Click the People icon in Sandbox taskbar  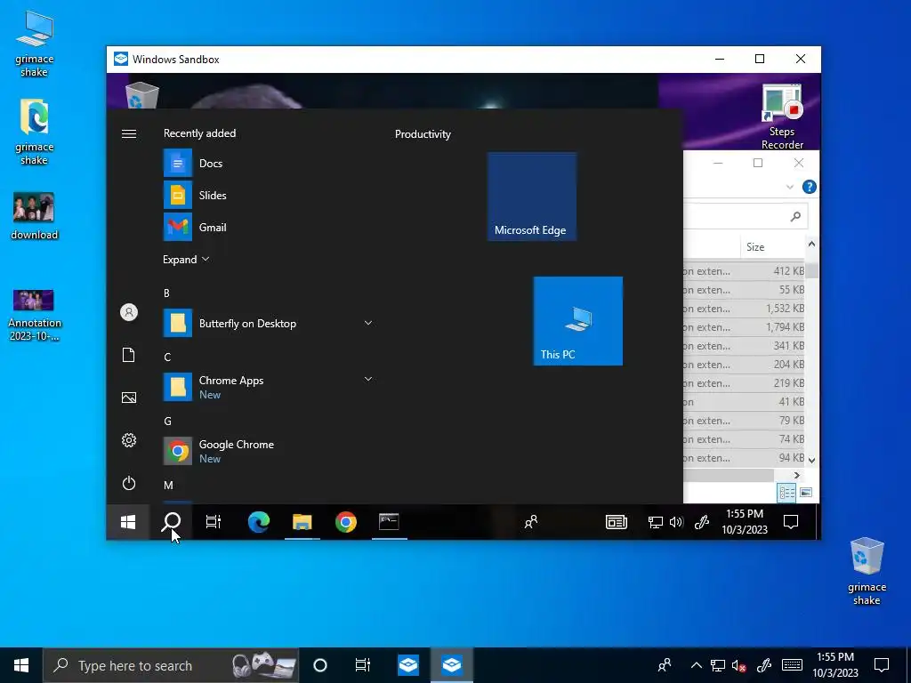point(531,522)
